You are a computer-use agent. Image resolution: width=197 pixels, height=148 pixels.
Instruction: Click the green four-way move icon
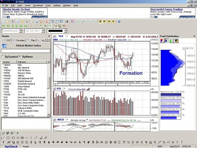click(x=50, y=26)
